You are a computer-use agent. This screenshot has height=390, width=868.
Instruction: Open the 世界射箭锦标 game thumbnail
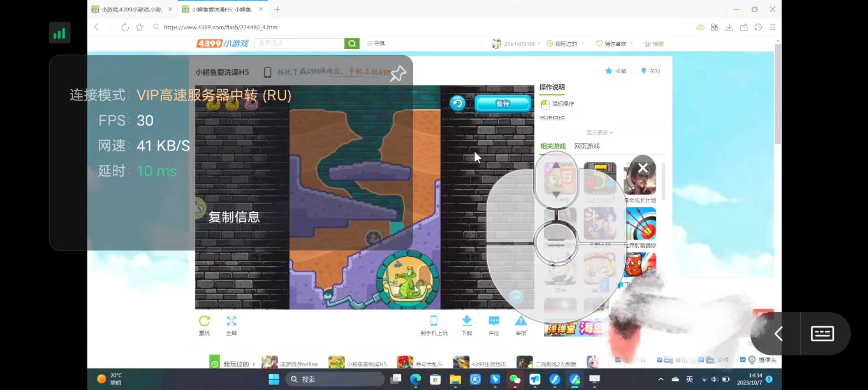tap(641, 224)
